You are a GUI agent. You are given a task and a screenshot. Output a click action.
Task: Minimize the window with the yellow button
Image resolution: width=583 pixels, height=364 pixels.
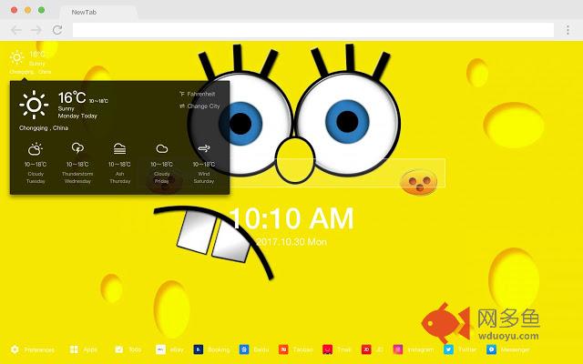[28, 10]
